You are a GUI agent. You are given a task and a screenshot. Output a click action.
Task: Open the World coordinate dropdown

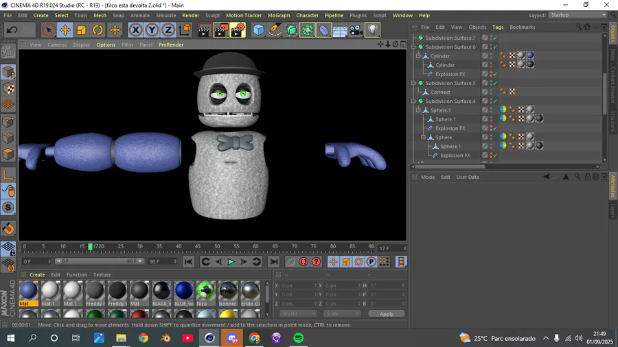coord(298,314)
